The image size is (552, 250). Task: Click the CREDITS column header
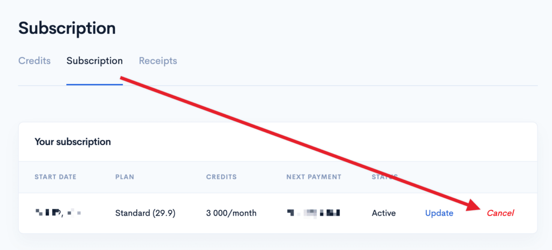tap(221, 177)
